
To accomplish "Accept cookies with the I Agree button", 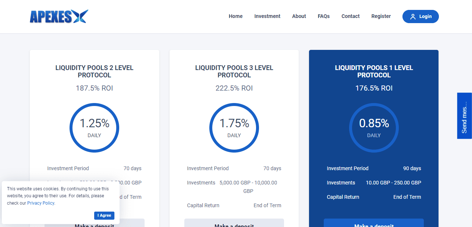I will pyautogui.click(x=104, y=216).
